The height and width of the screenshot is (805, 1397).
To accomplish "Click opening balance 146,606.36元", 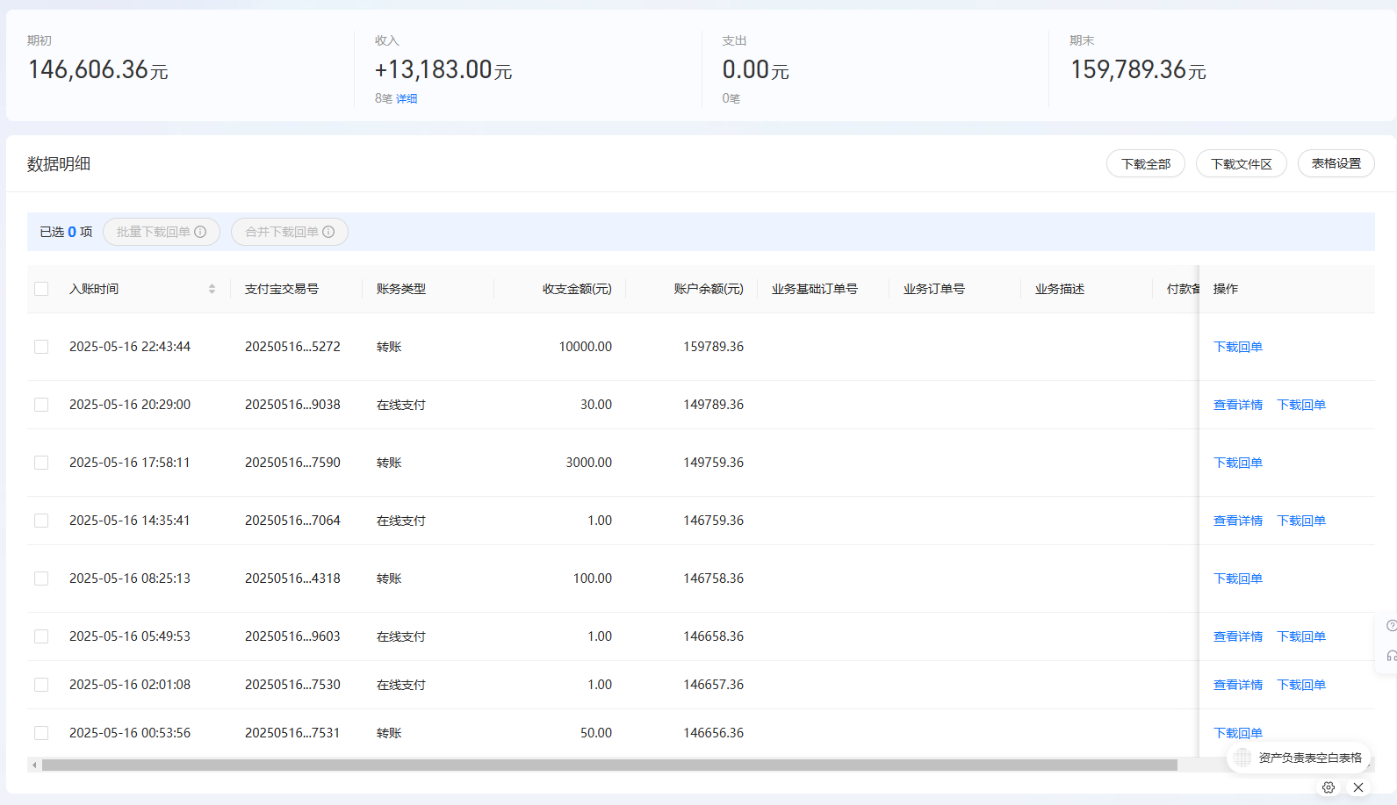I will (x=97, y=69).
